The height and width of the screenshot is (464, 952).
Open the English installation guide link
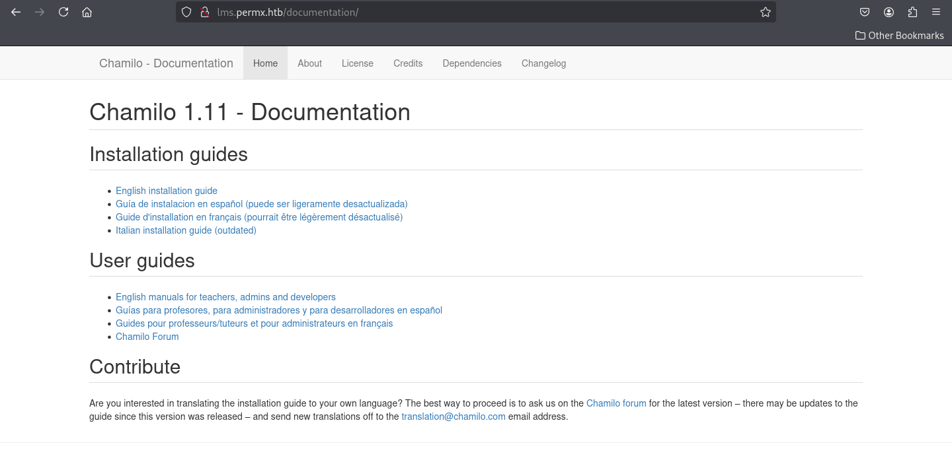click(x=167, y=191)
